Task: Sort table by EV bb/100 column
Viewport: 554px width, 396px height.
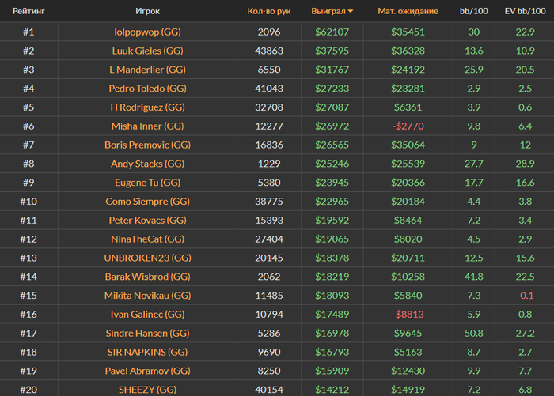Action: (525, 11)
